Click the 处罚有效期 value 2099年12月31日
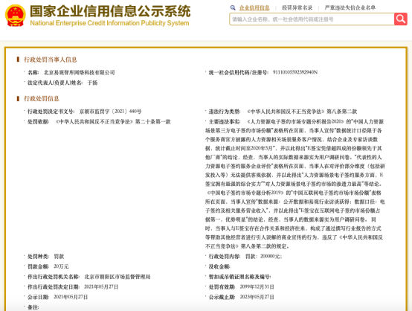Image resolution: width=412 pixels, height=311 pixels. [x=257, y=286]
